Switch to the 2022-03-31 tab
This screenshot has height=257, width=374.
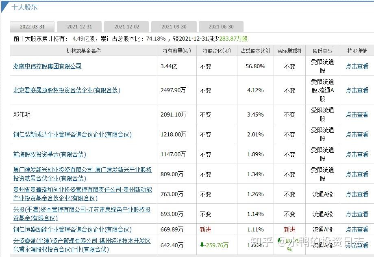(x=32, y=26)
